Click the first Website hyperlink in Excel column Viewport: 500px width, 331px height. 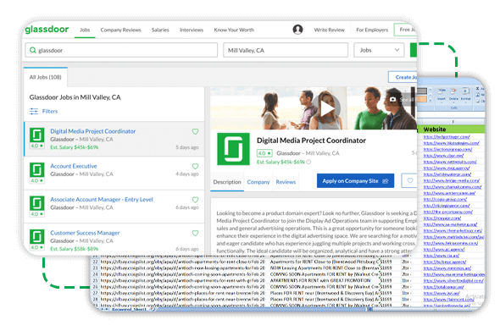pos(447,136)
